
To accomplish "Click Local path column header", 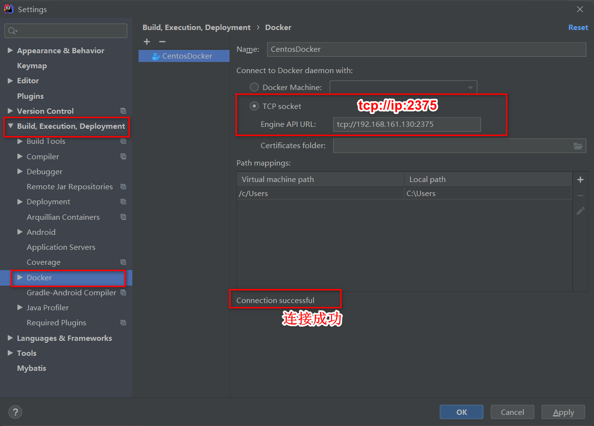I will [x=488, y=180].
